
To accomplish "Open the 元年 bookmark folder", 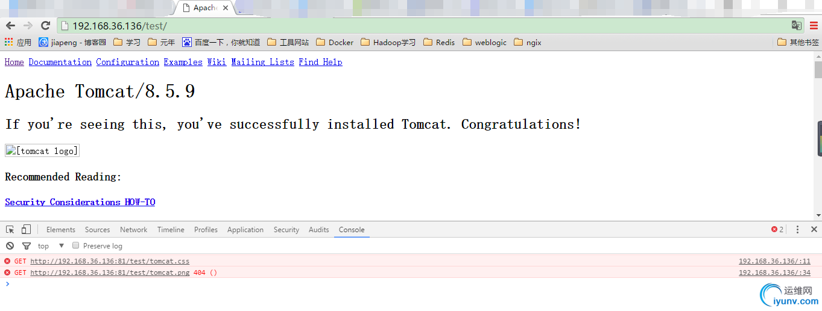I will (161, 42).
